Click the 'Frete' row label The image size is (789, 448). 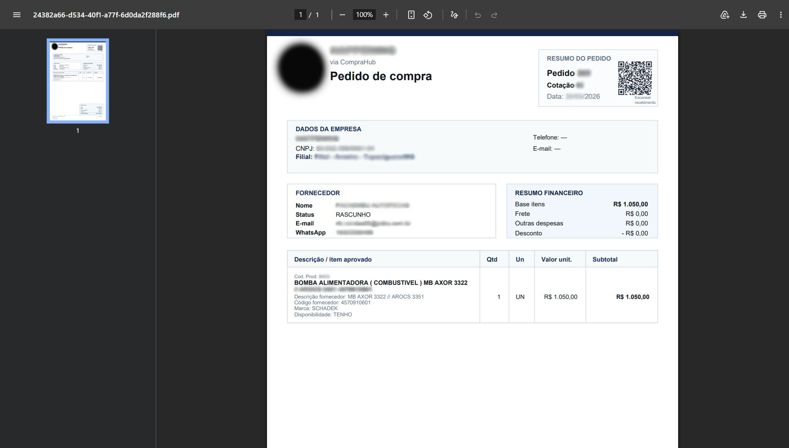click(x=522, y=214)
